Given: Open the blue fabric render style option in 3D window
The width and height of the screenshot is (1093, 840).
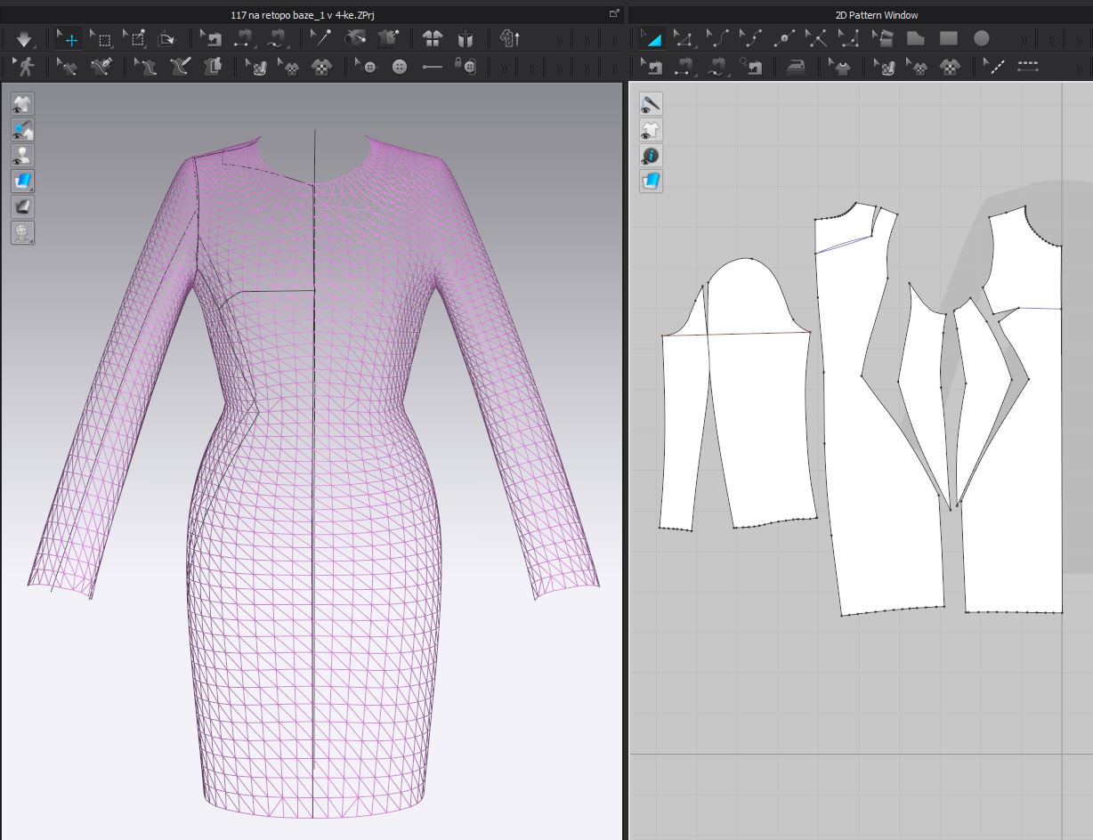Looking at the screenshot, I should click(x=23, y=182).
